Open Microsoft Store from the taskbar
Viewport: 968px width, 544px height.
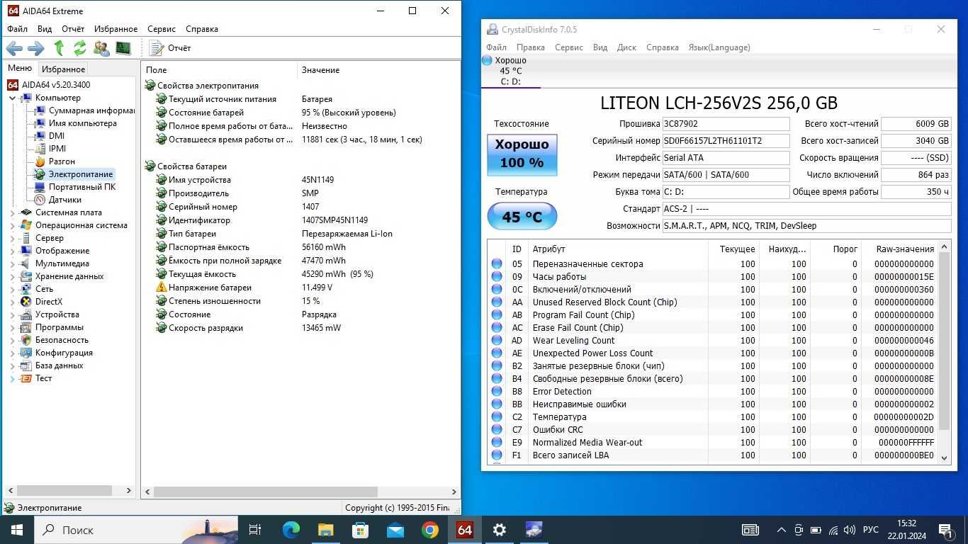360,530
